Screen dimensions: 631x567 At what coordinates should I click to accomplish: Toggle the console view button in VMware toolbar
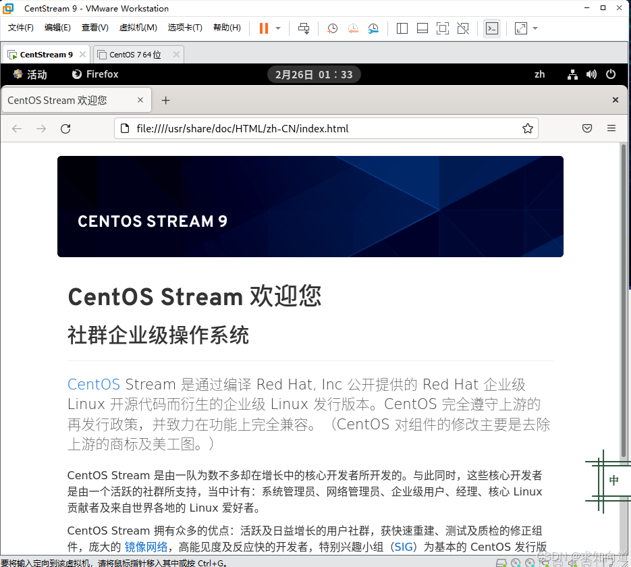click(x=492, y=28)
